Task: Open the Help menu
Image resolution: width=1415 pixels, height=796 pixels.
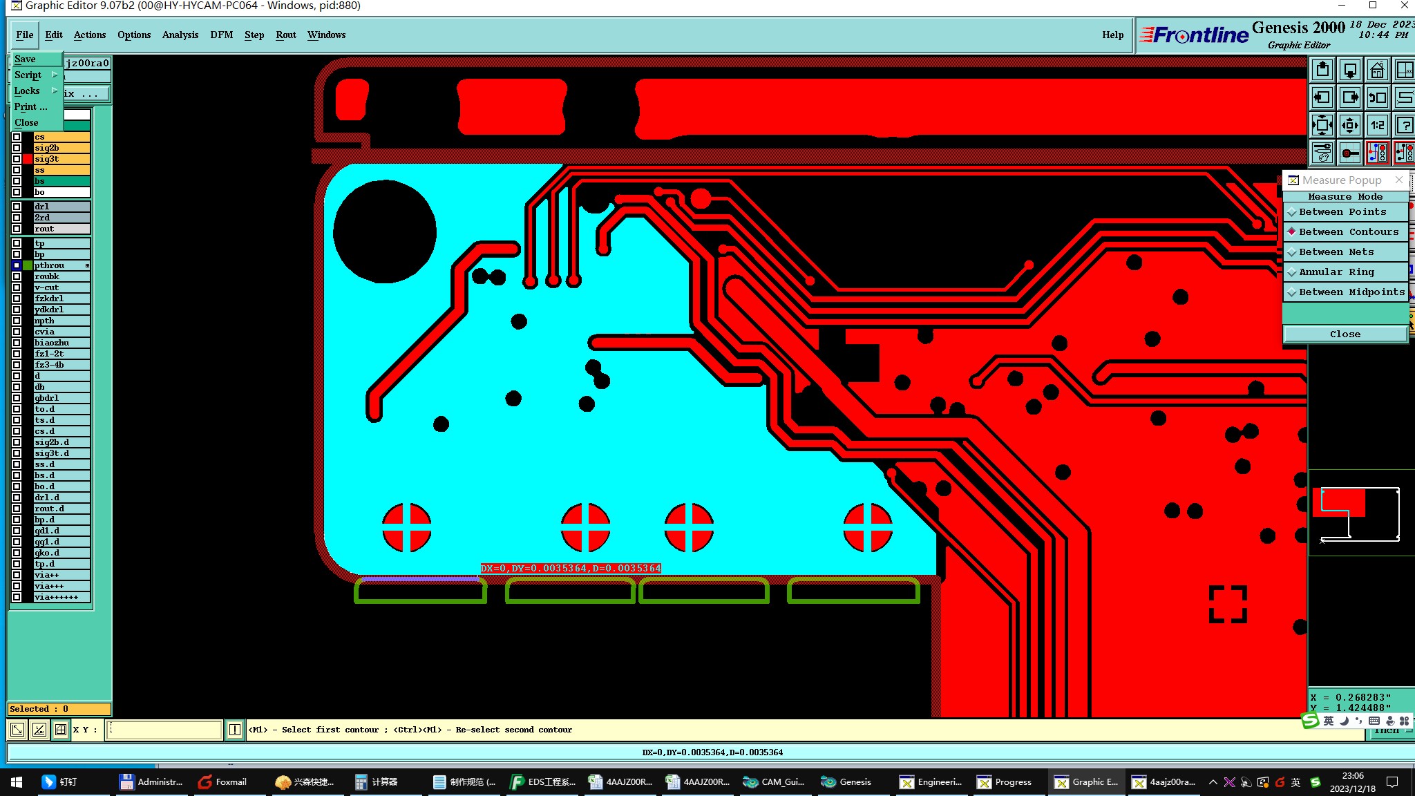Action: [1112, 35]
